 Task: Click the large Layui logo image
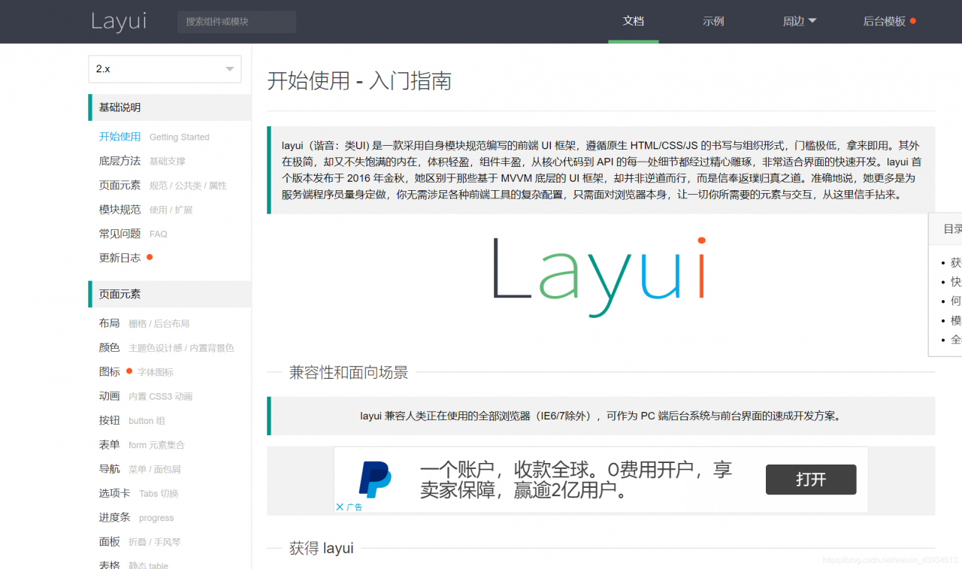pyautogui.click(x=600, y=276)
